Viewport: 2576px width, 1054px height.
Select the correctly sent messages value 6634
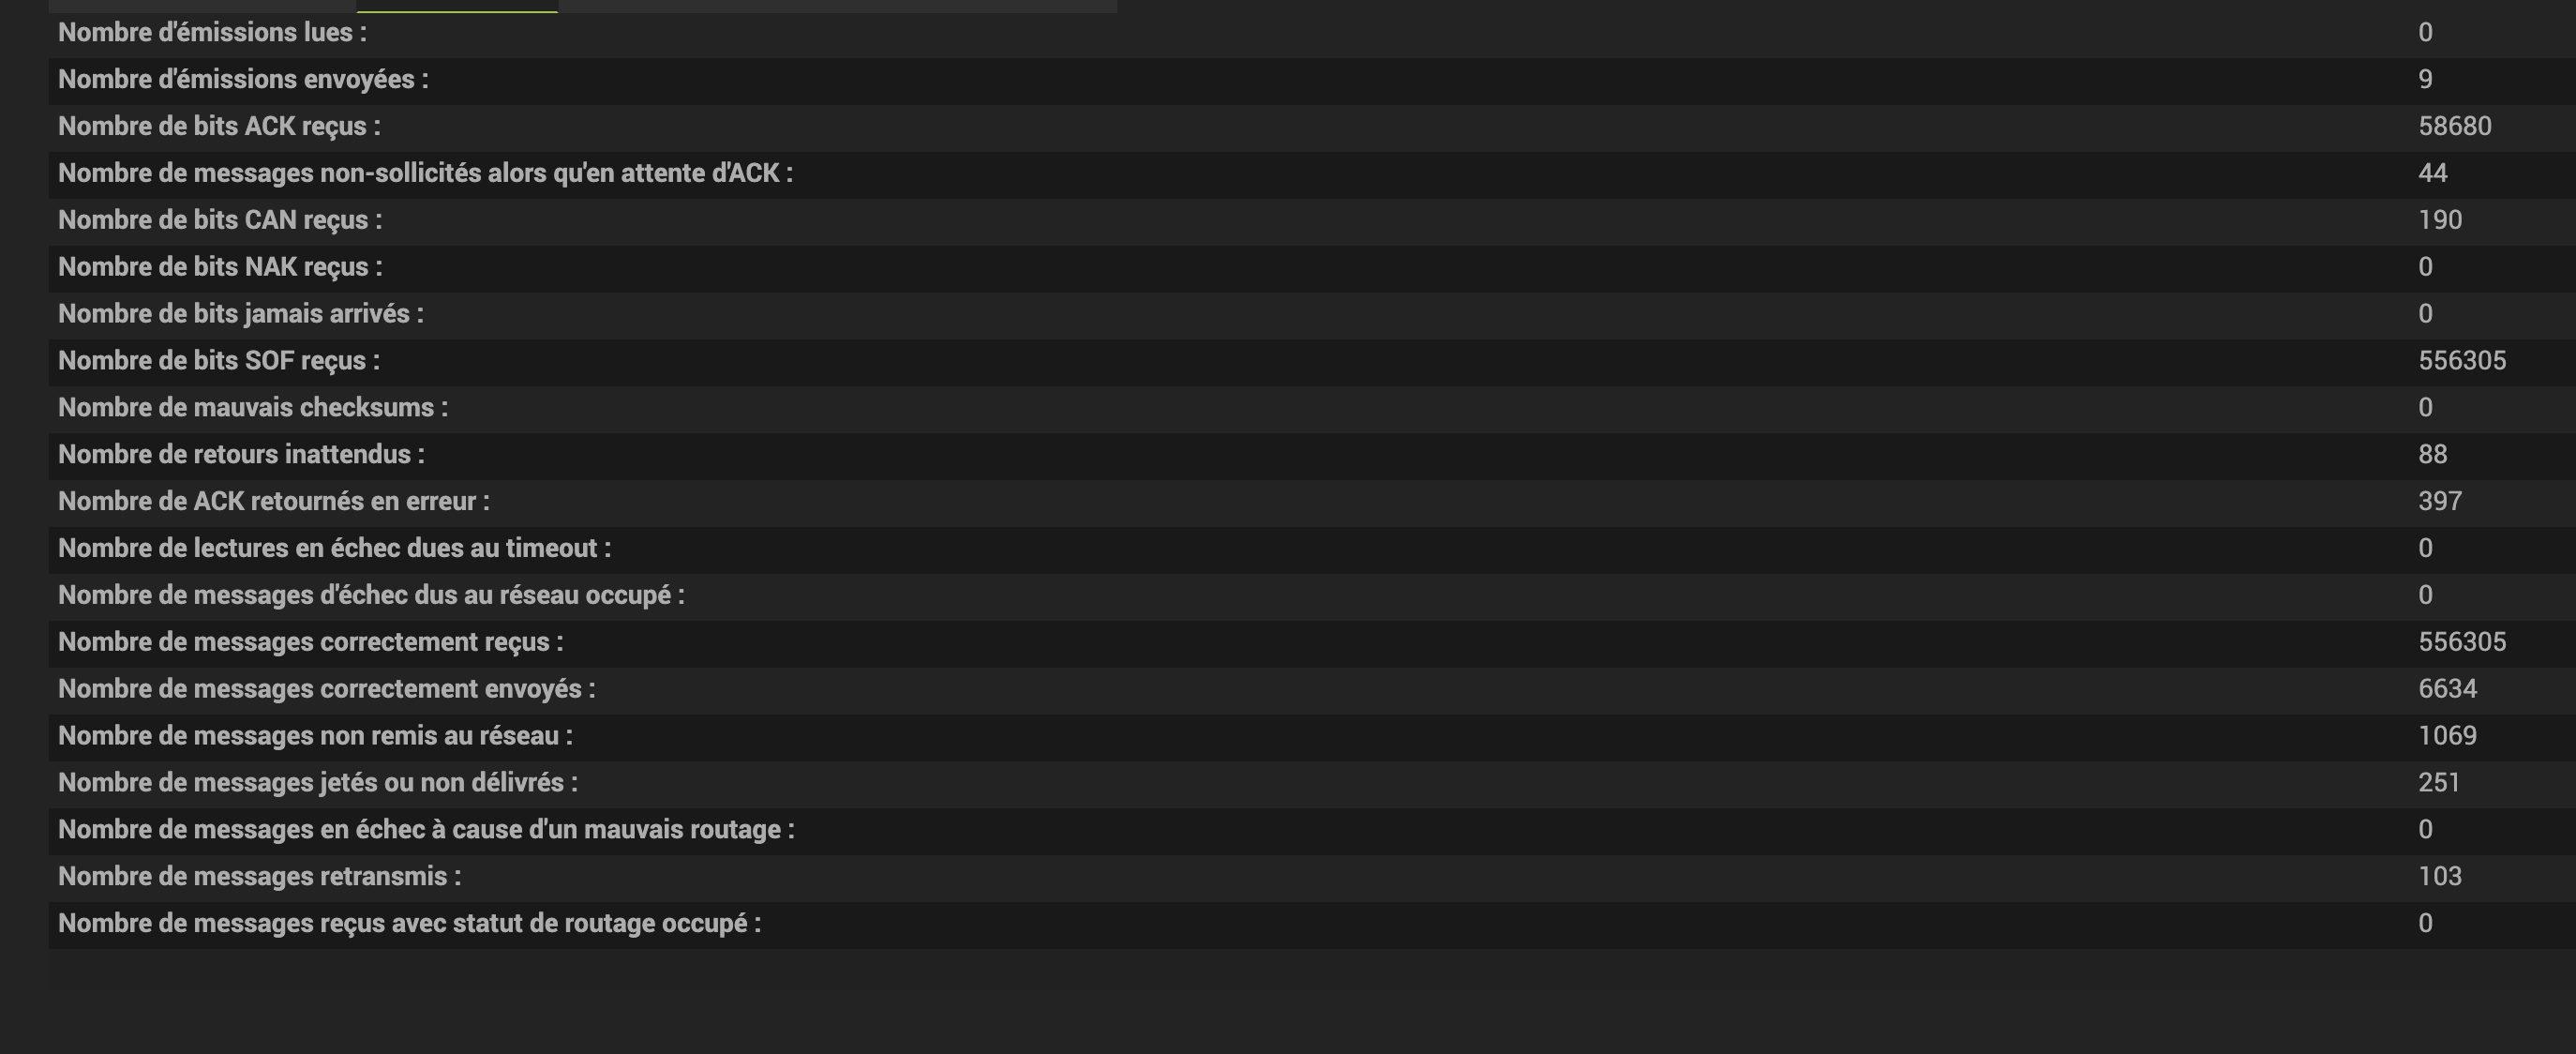[x=2447, y=689]
